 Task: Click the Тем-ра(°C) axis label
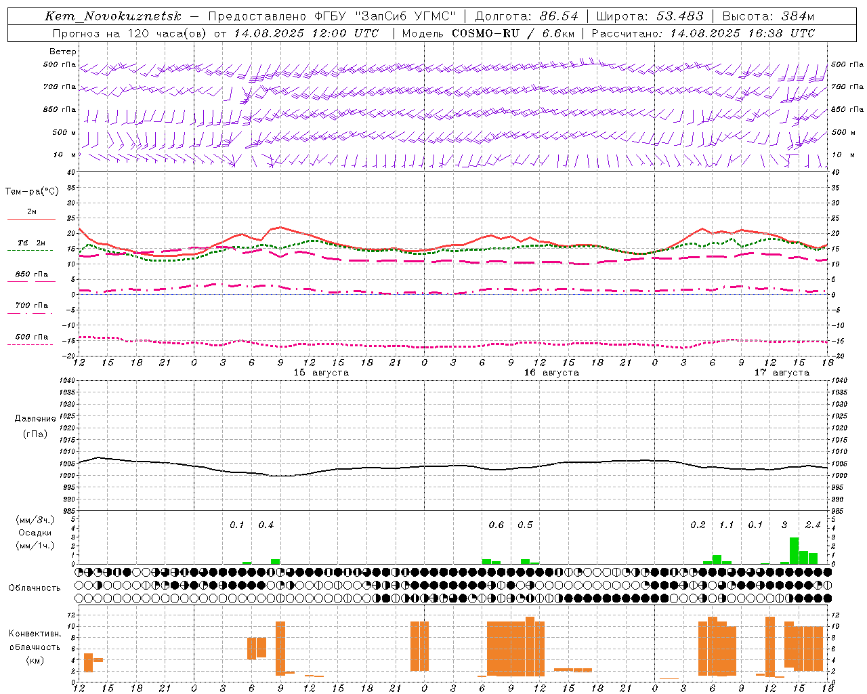[x=32, y=192]
